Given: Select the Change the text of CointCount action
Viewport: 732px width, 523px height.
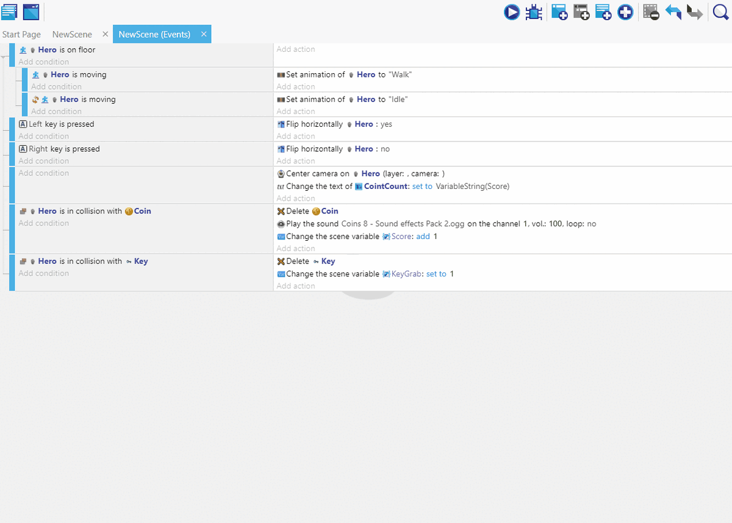Looking at the screenshot, I should tap(393, 187).
